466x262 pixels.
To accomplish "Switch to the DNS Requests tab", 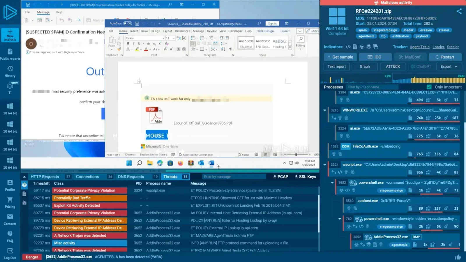I will click(131, 177).
